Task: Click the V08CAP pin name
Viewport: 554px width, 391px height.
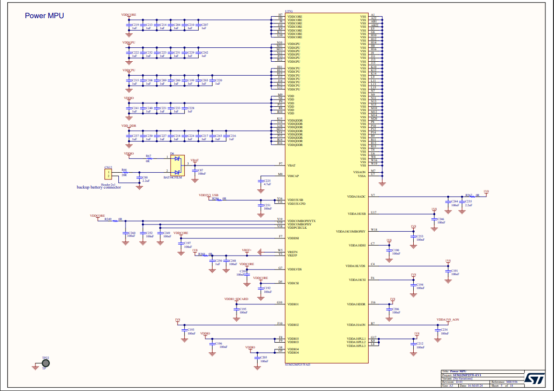Action: [x=293, y=176]
